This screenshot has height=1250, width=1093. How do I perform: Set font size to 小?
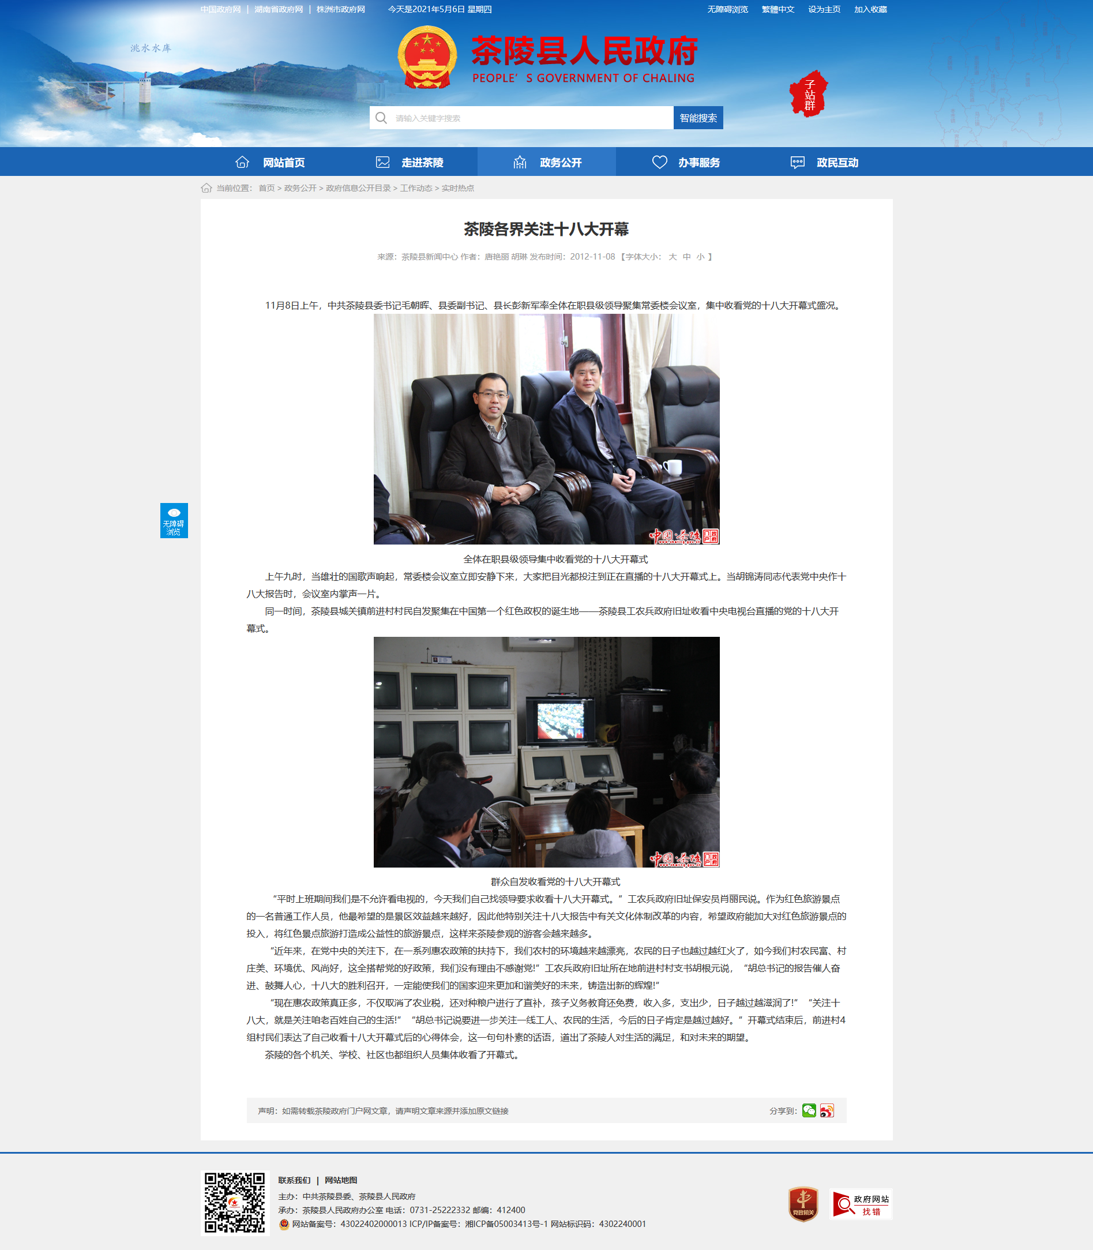point(701,257)
